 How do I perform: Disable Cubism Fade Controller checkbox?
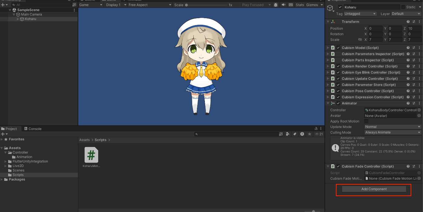[338, 166]
